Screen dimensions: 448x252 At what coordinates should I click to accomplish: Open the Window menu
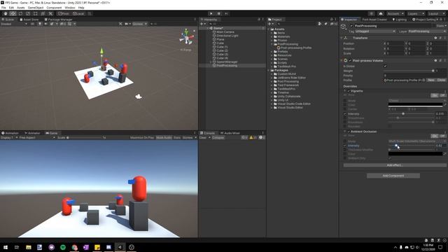click(x=70, y=8)
